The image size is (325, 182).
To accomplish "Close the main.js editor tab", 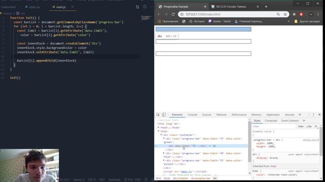I will click(72, 7).
